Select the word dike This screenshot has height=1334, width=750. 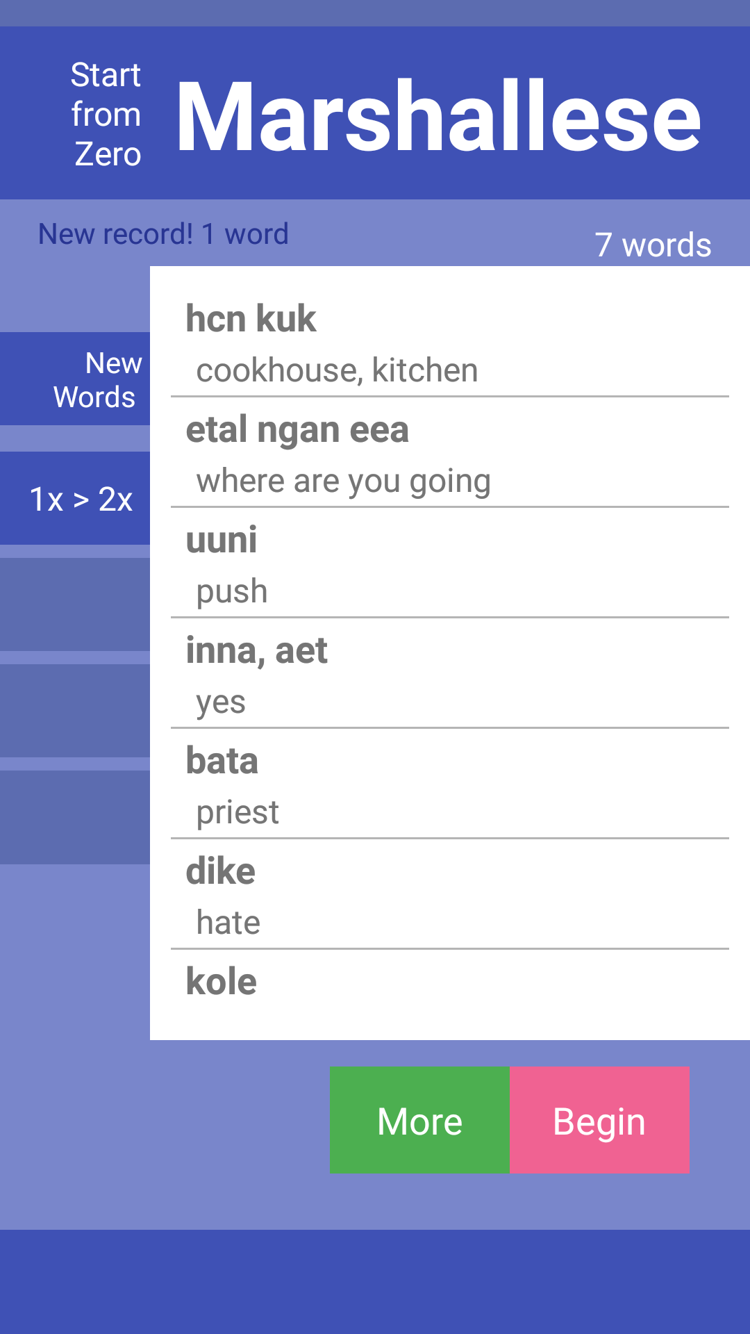[x=219, y=871]
